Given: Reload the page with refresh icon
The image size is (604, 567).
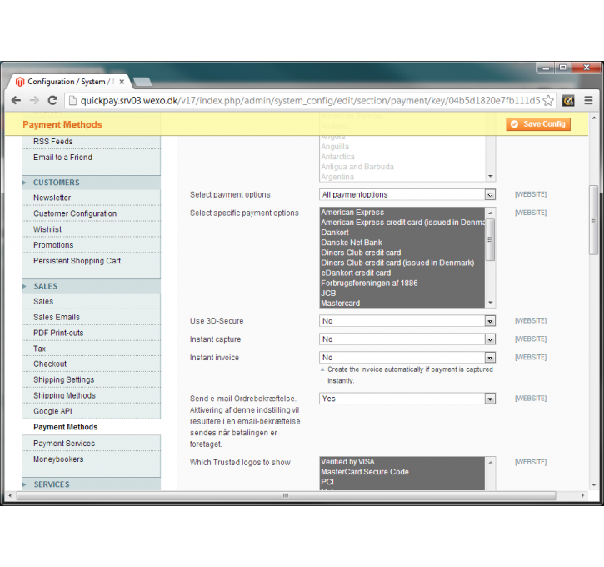Looking at the screenshot, I should (x=52, y=101).
